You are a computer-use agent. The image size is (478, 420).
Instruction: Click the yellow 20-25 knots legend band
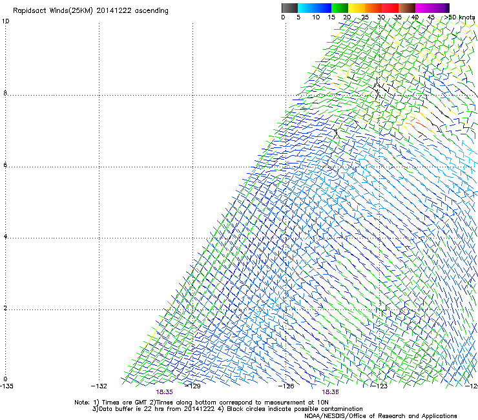click(x=357, y=8)
